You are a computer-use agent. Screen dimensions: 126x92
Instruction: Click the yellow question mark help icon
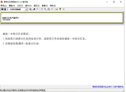pos(60,9)
